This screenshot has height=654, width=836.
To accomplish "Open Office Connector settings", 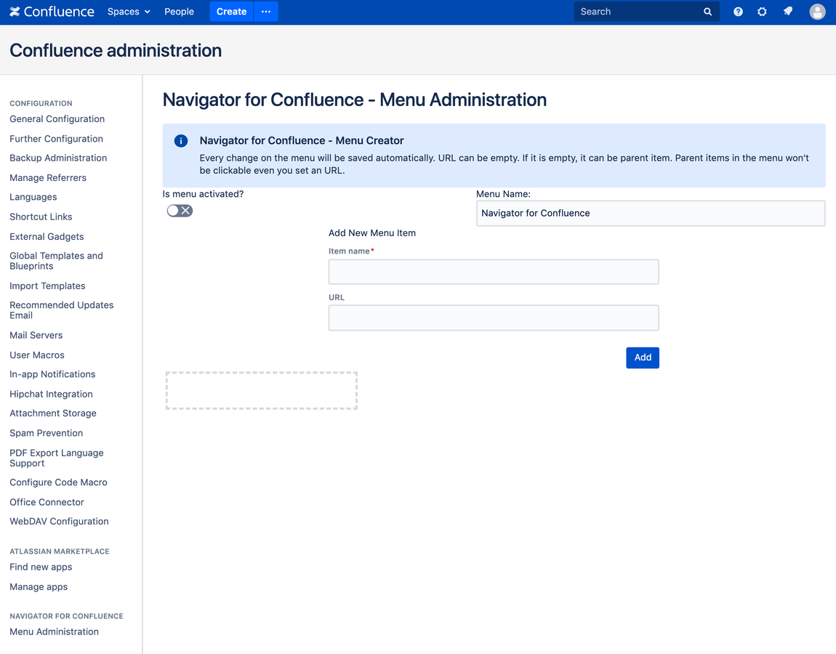I will (x=47, y=502).
